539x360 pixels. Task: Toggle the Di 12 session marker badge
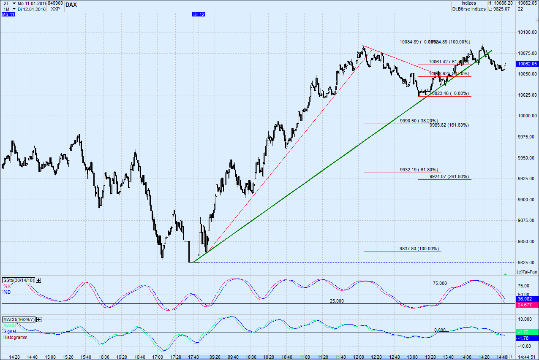[199, 14]
